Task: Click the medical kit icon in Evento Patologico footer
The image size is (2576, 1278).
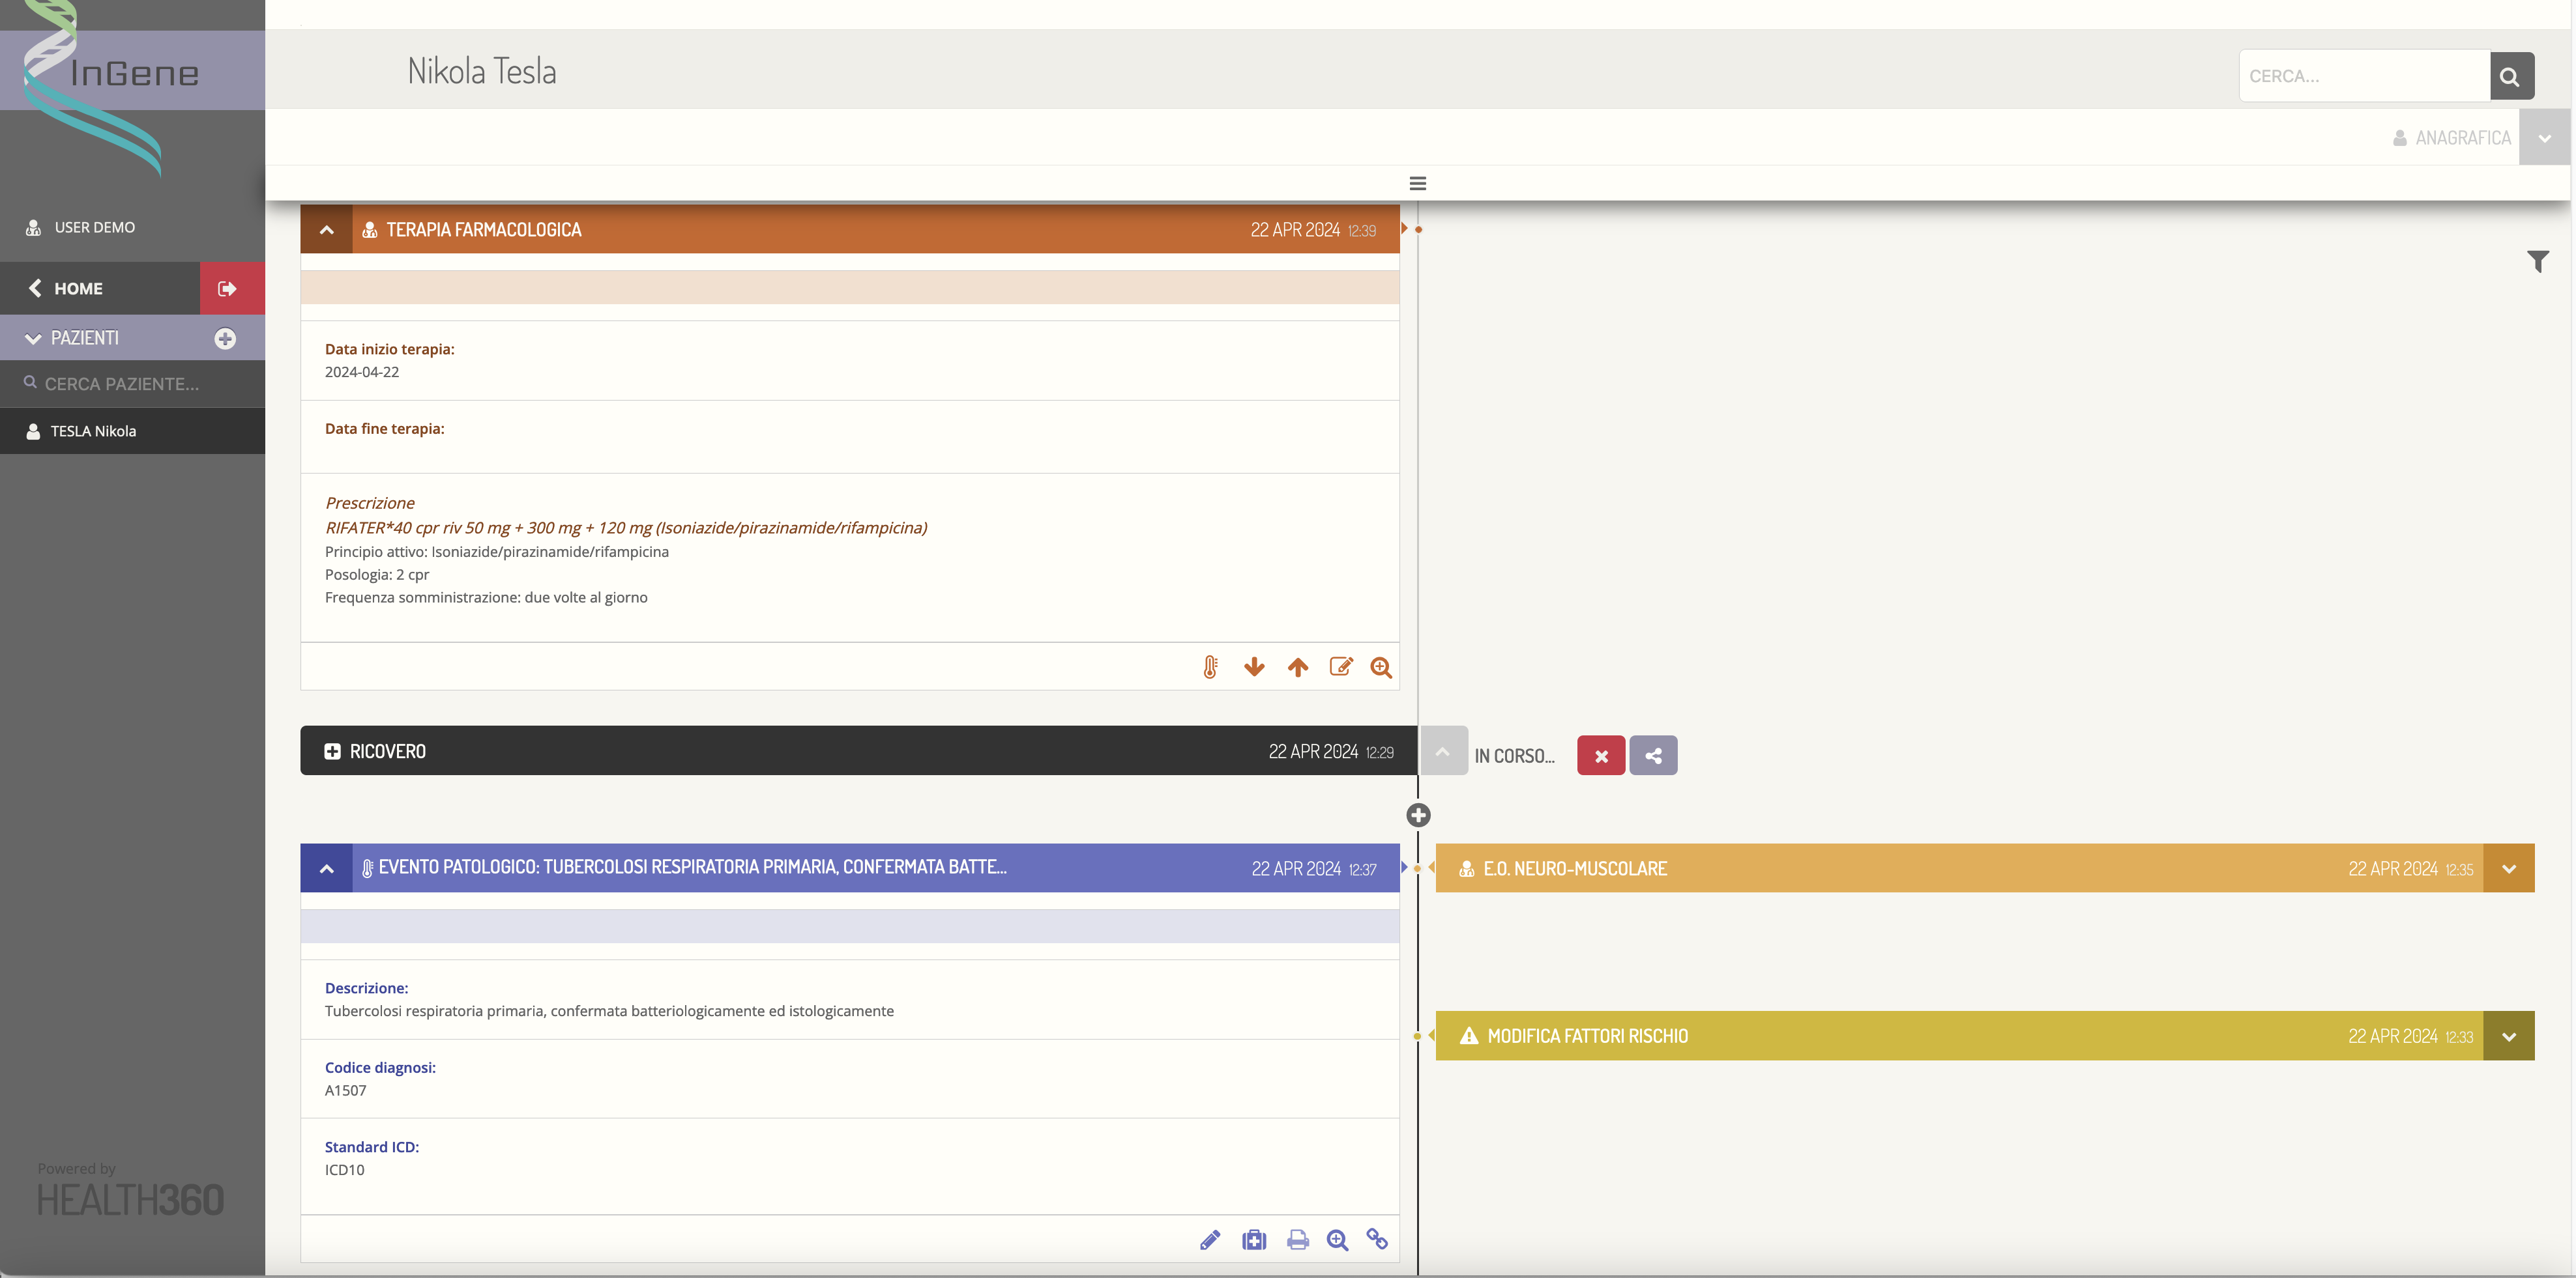Action: tap(1254, 1240)
